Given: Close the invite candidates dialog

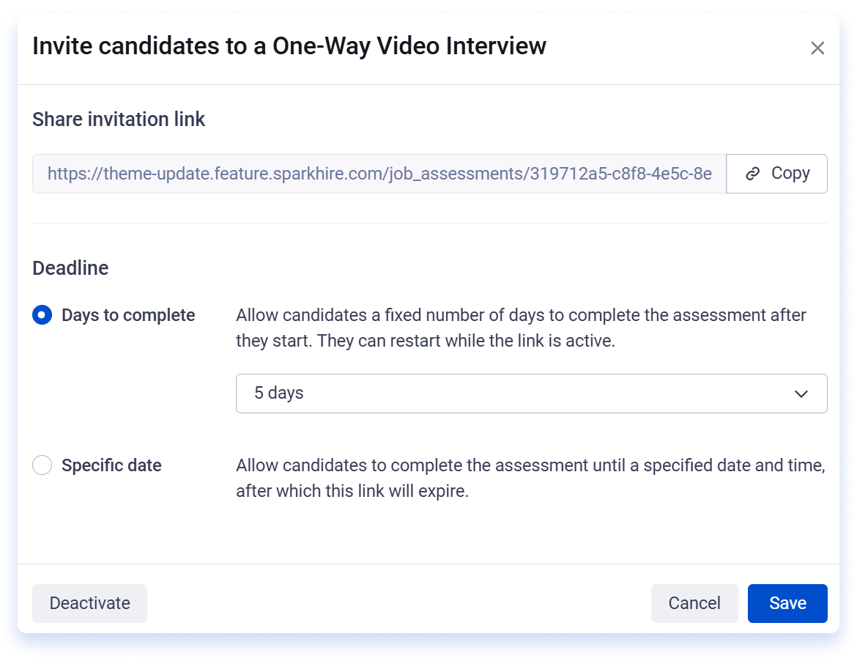Looking at the screenshot, I should pos(817,48).
